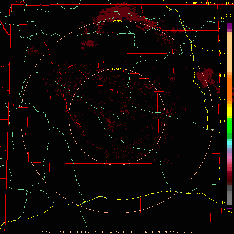The width and height of the screenshot is (234, 234).
Task: Click the pink swatch in the legend
Action: pyautogui.click(x=230, y=158)
